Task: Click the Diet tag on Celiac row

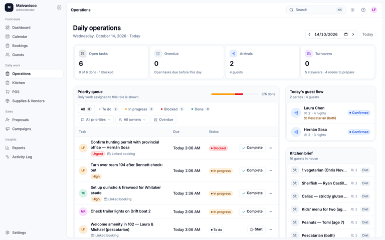Action: click(365, 196)
